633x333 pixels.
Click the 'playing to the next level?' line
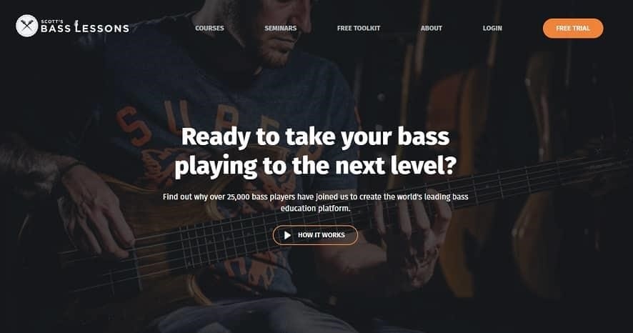(x=316, y=166)
